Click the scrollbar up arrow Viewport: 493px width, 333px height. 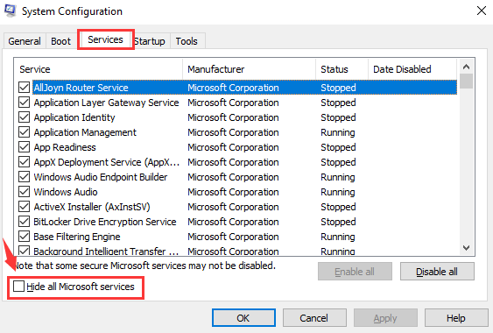(466, 67)
